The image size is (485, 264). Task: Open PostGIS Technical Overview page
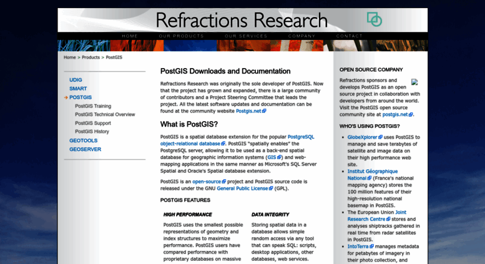click(x=105, y=114)
